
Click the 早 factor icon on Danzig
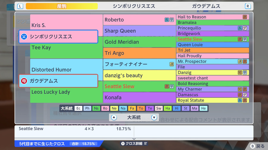click(x=245, y=72)
